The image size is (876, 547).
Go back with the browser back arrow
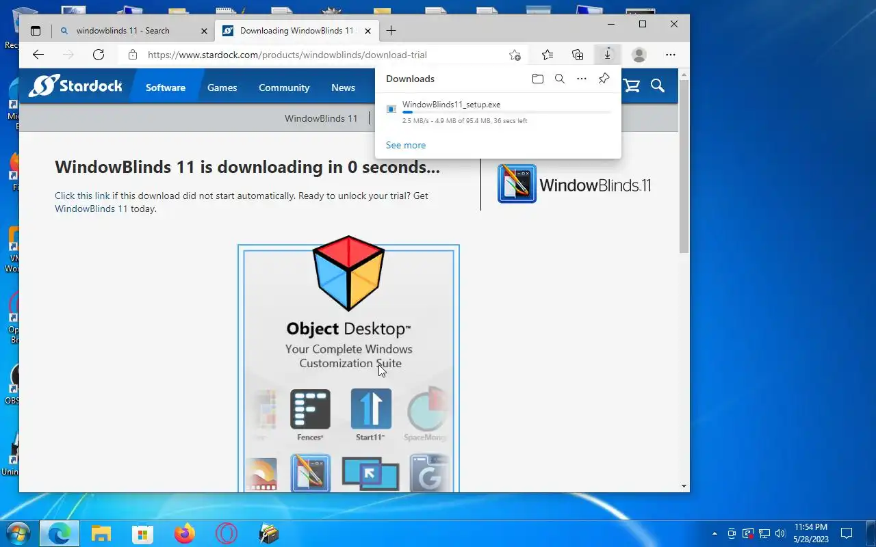pos(38,55)
